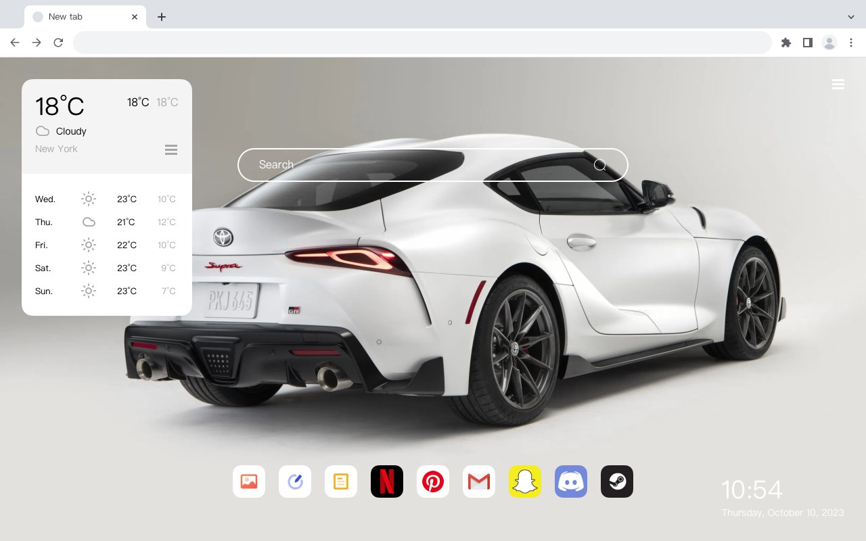Click the Sun. forecast row label
The height and width of the screenshot is (541, 866).
point(44,291)
